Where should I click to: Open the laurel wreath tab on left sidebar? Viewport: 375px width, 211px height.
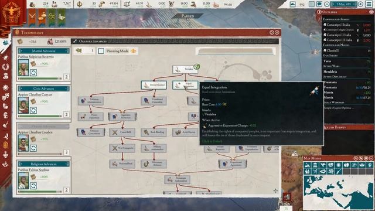coord(5,67)
